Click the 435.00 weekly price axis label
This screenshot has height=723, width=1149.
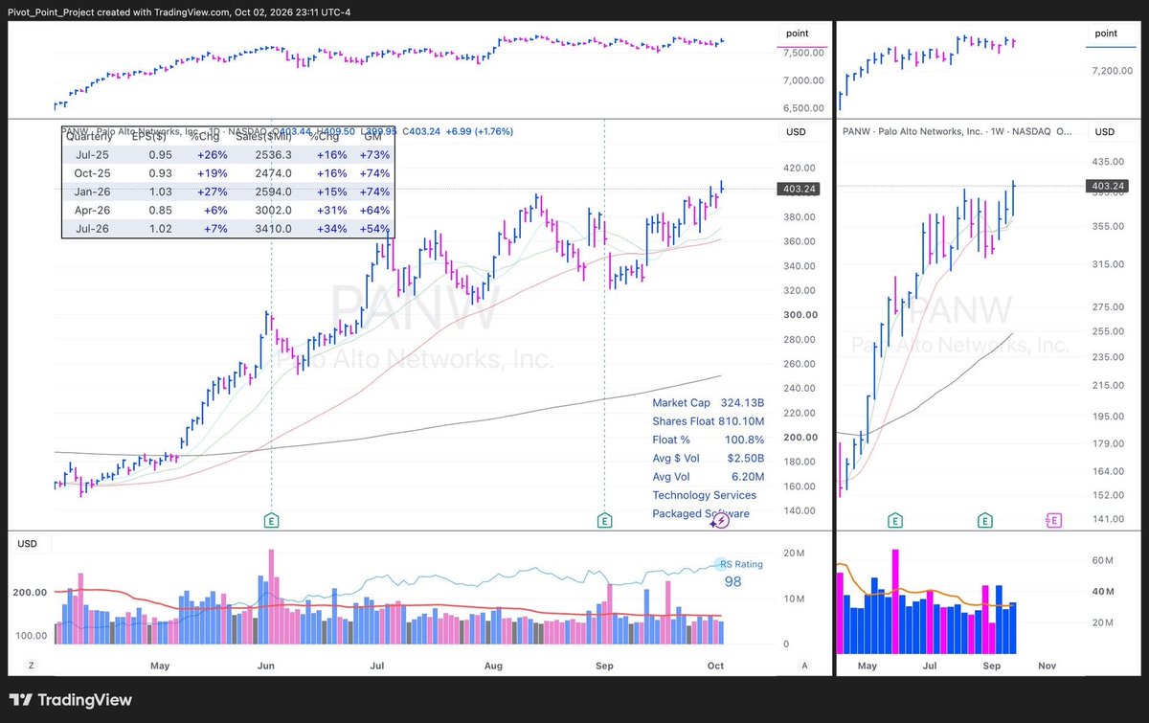[x=1108, y=164]
